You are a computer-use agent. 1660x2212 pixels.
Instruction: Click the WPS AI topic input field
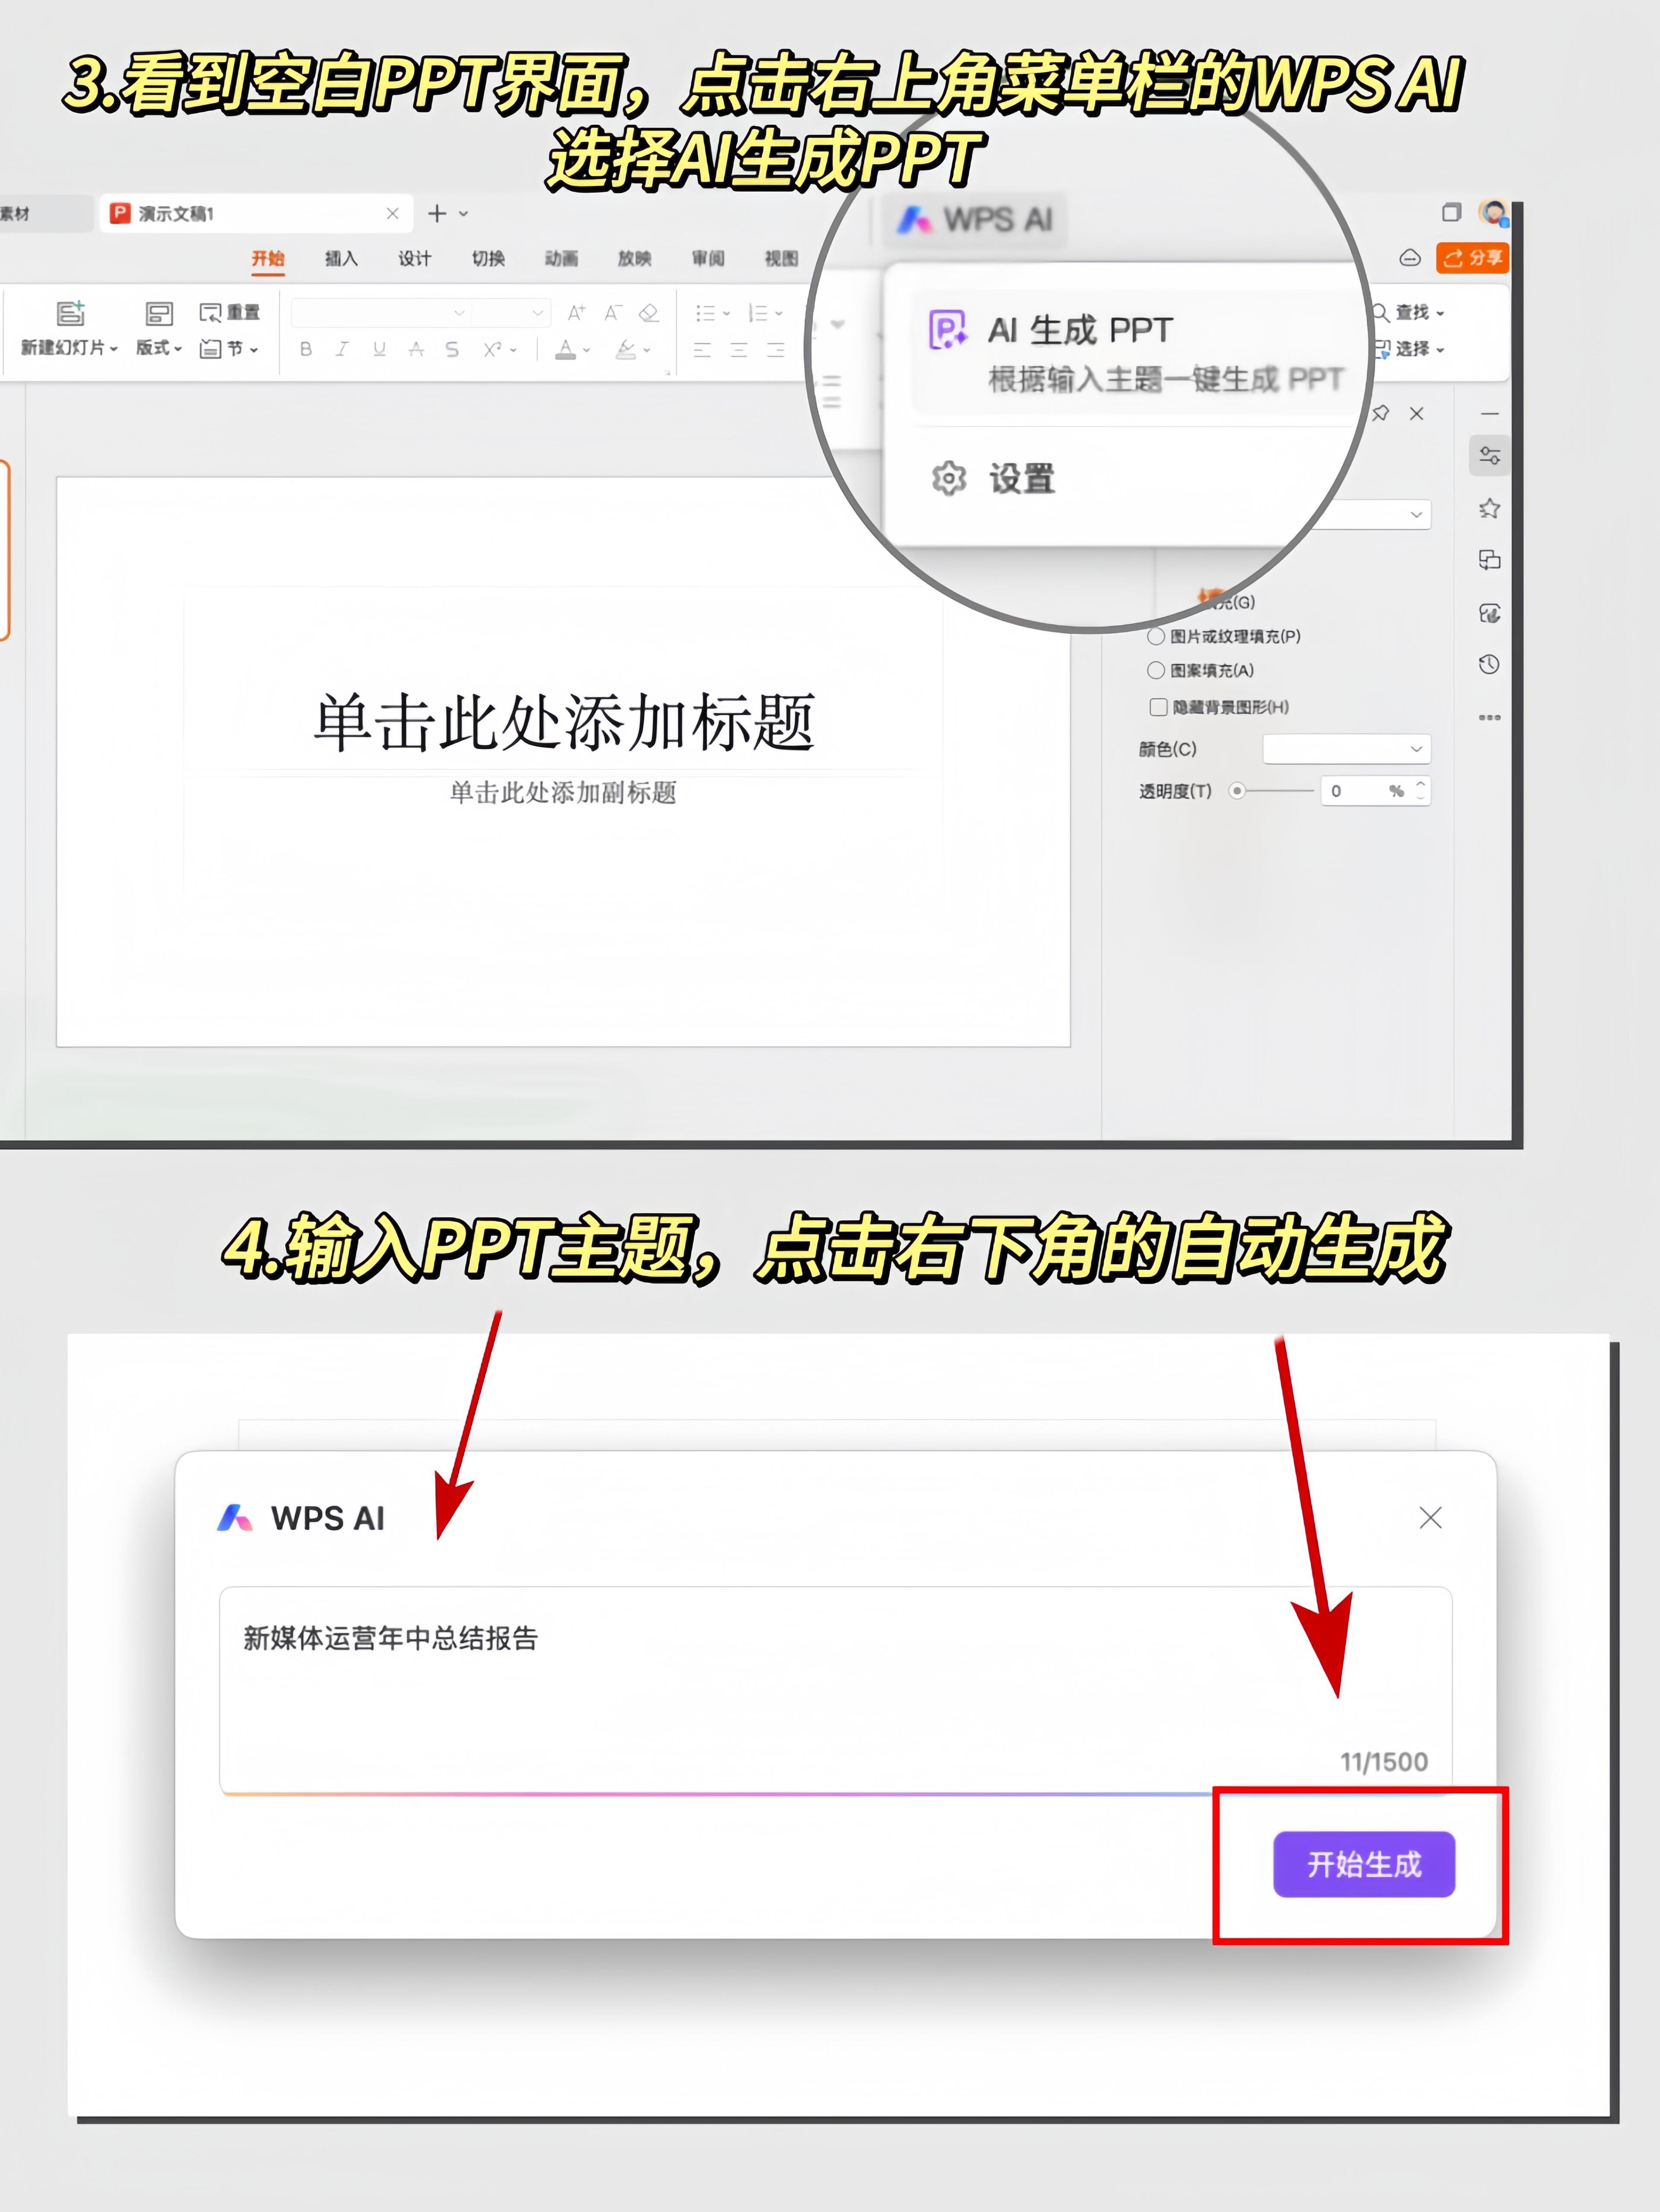click(x=836, y=1690)
